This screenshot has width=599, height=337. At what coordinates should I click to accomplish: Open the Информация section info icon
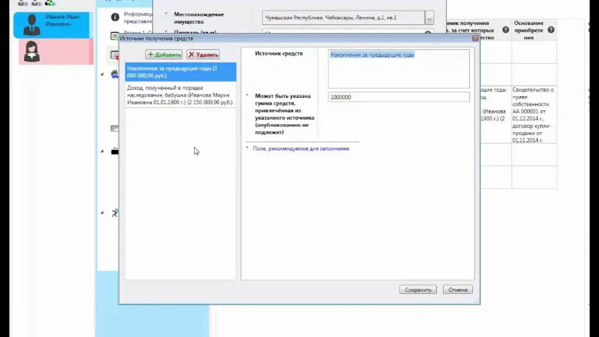click(115, 17)
